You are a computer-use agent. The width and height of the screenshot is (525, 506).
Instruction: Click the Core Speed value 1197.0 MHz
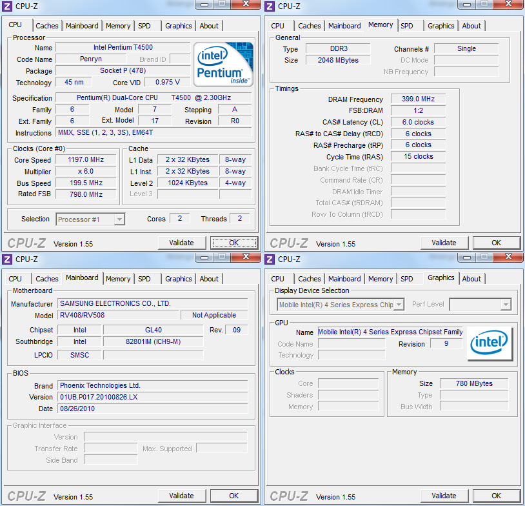click(86, 159)
